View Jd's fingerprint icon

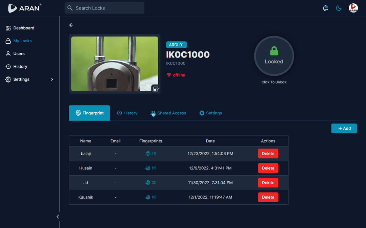pyautogui.click(x=148, y=183)
